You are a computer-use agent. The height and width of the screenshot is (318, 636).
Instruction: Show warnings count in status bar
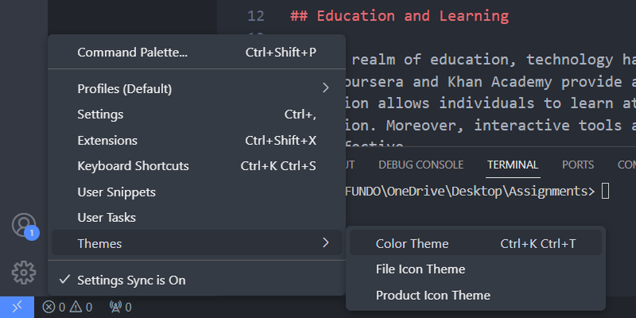(x=81, y=307)
